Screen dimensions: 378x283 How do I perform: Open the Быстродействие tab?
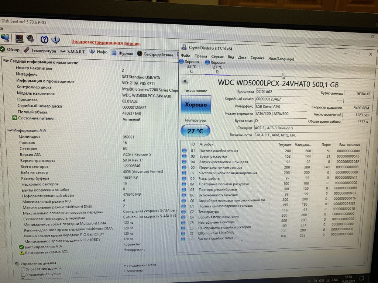tap(155, 54)
